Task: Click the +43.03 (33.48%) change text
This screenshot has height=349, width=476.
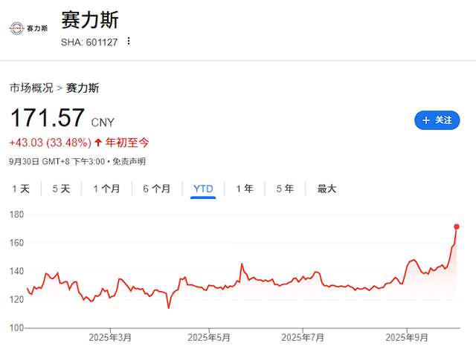Action: [51, 143]
